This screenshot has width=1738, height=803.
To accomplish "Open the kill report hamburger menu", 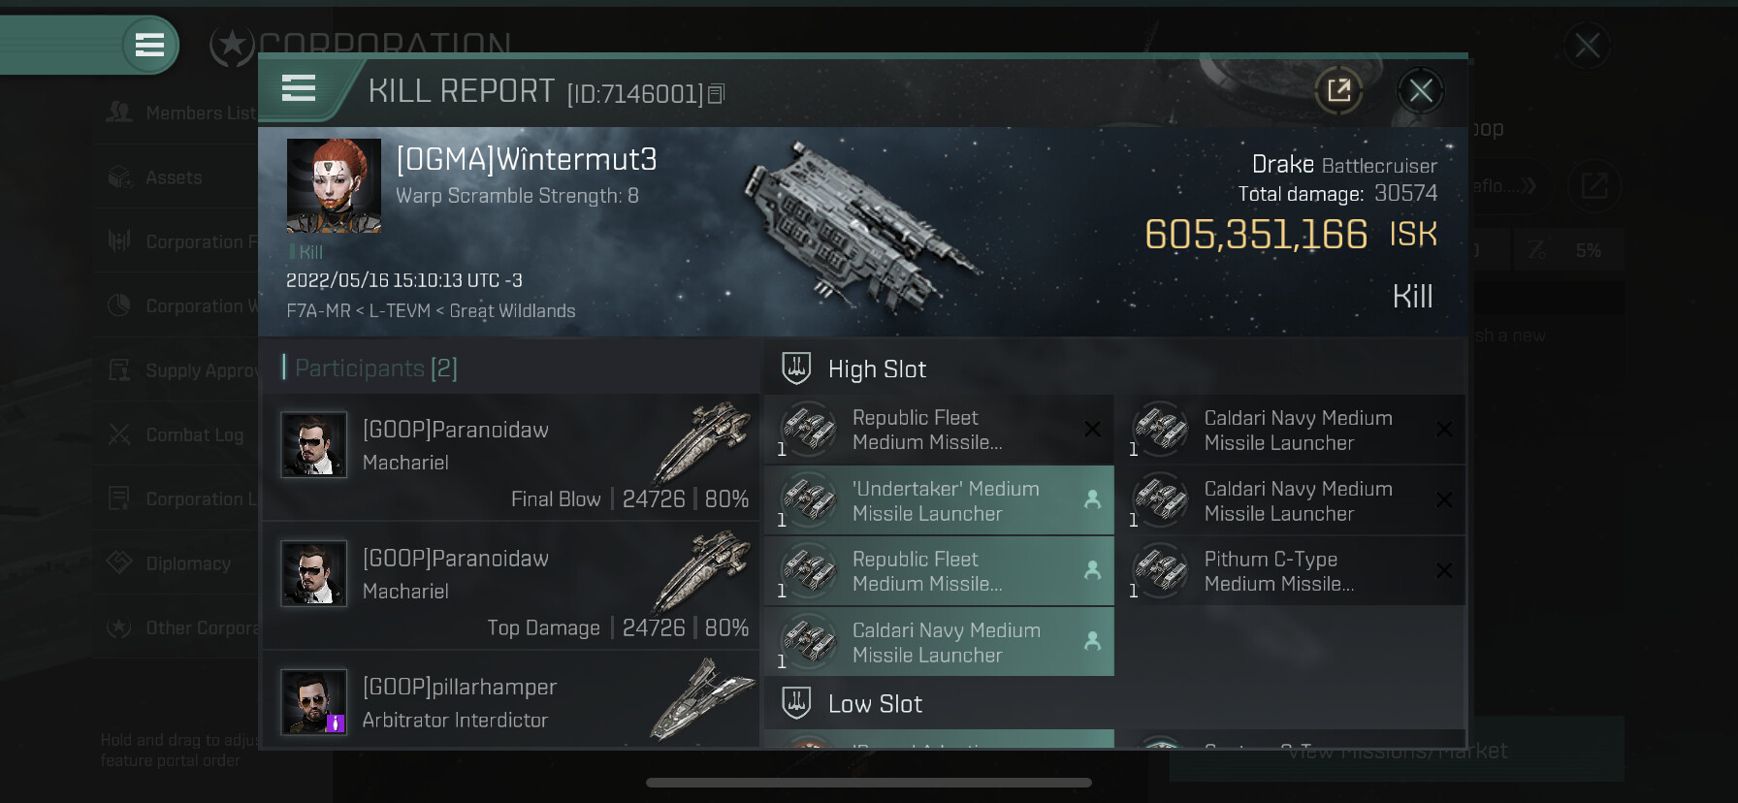I will [299, 89].
